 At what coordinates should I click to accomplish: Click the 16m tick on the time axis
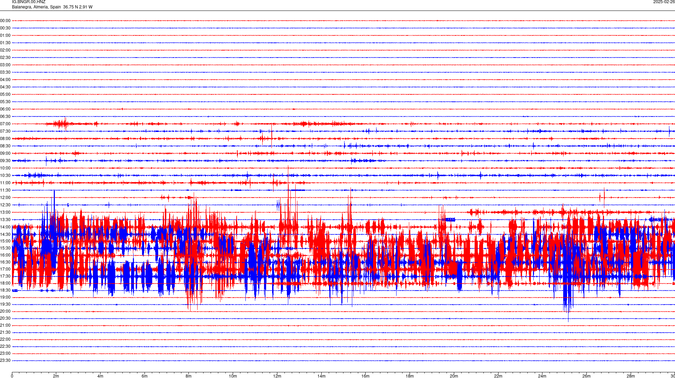click(366, 376)
